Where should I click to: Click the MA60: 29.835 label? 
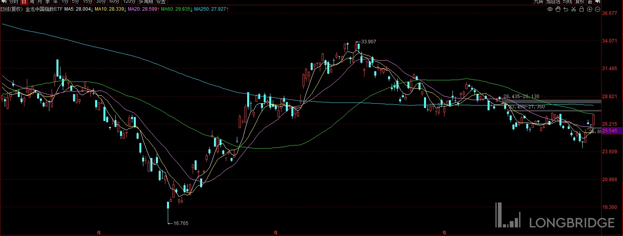click(x=176, y=9)
